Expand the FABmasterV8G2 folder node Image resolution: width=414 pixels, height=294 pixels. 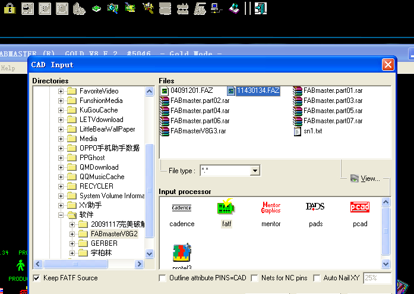coord(72,234)
